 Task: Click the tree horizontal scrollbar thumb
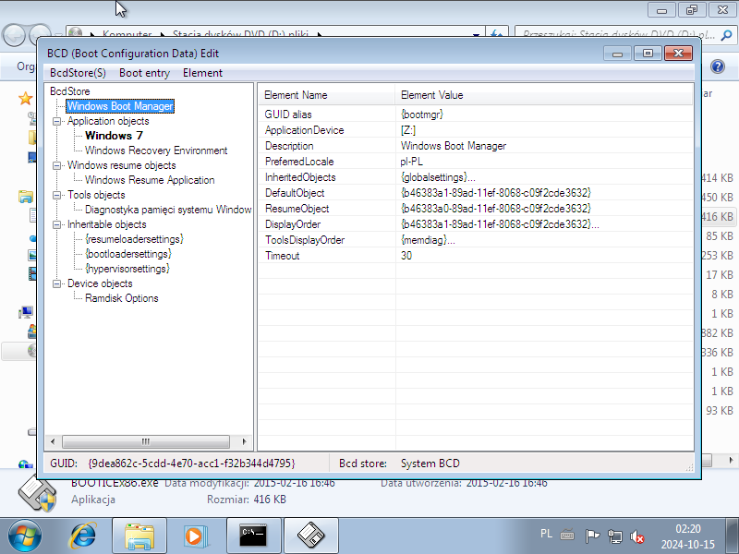click(x=146, y=442)
